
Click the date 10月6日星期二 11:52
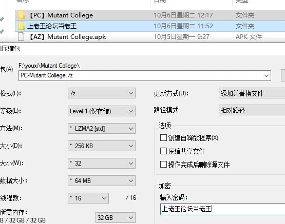click(x=183, y=26)
